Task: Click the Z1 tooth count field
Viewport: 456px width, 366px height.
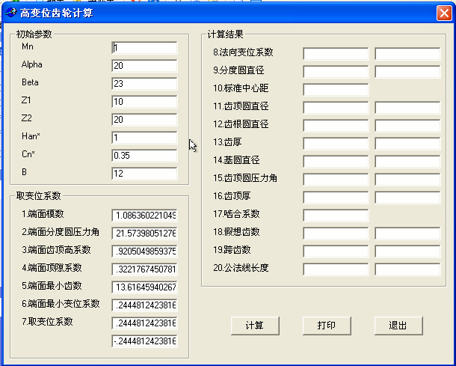Action: tap(144, 102)
